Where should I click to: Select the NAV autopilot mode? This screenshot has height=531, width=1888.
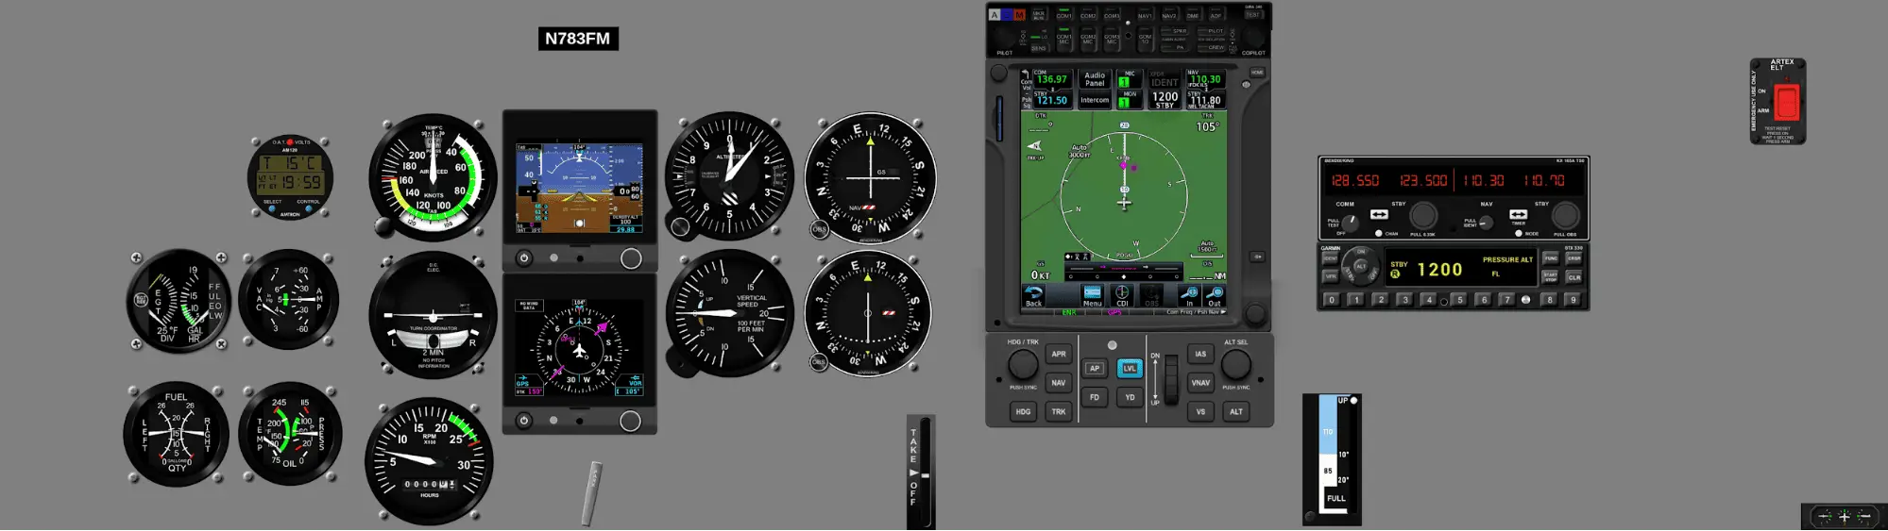tap(1059, 383)
